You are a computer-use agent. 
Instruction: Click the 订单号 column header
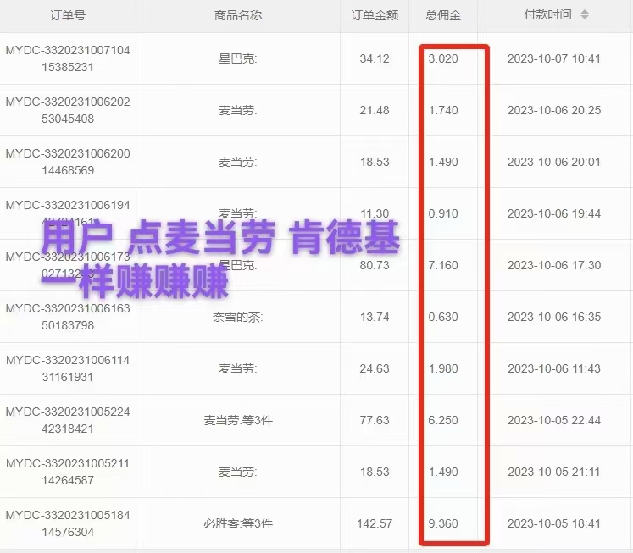click(68, 15)
